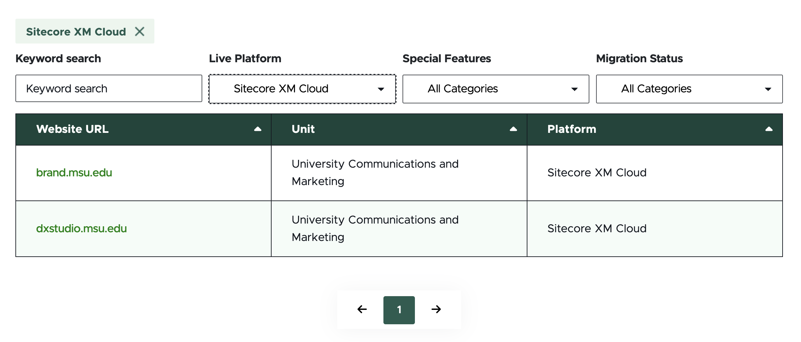Go to next page arrow
Image resolution: width=801 pixels, height=342 pixels.
click(x=436, y=310)
